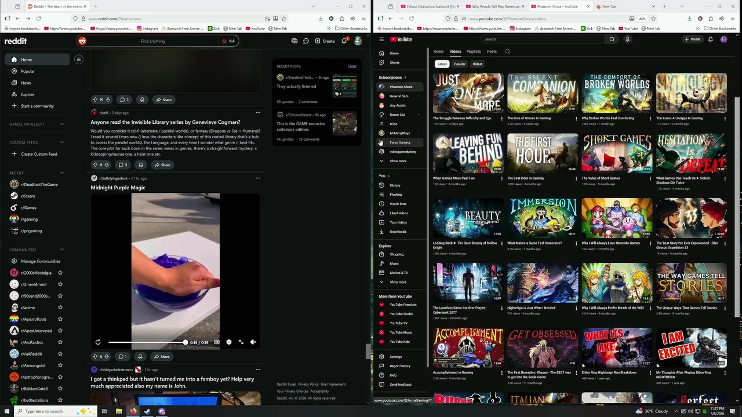
Task: Click the YouTube search magnifier button
Action: coord(612,39)
